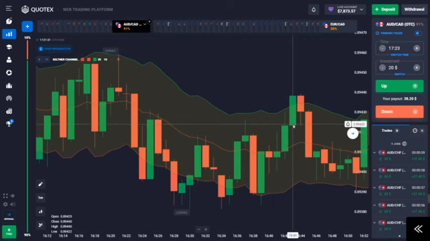Click first orange Keltner Channel color swatch

[x=83, y=60]
